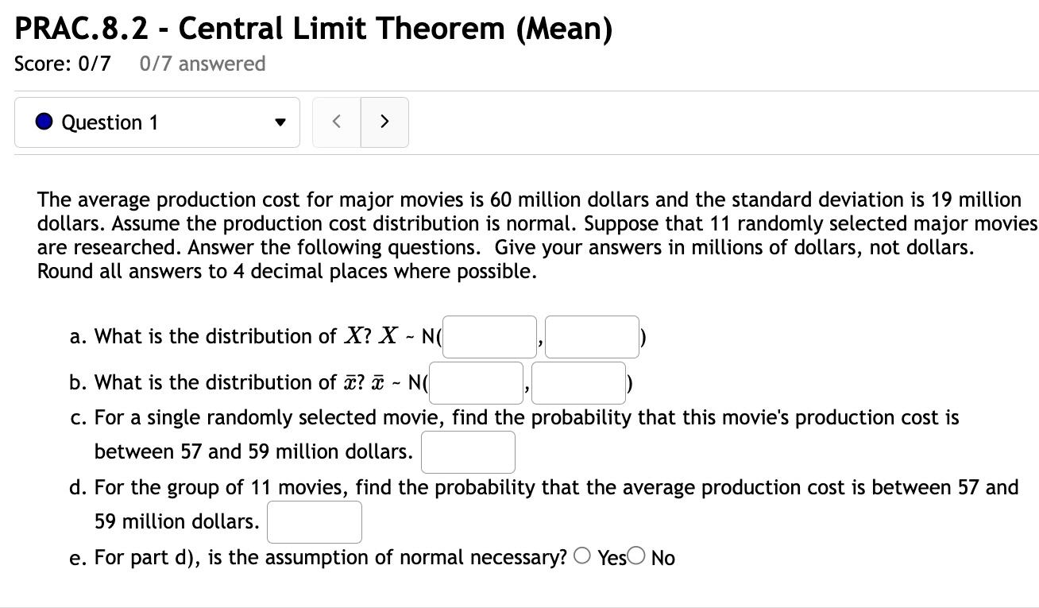
Task: Click the previous question arrow
Action: (x=336, y=122)
